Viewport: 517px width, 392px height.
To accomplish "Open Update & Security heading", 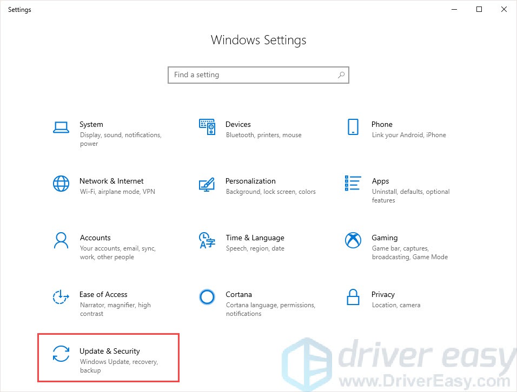I will pyautogui.click(x=110, y=351).
